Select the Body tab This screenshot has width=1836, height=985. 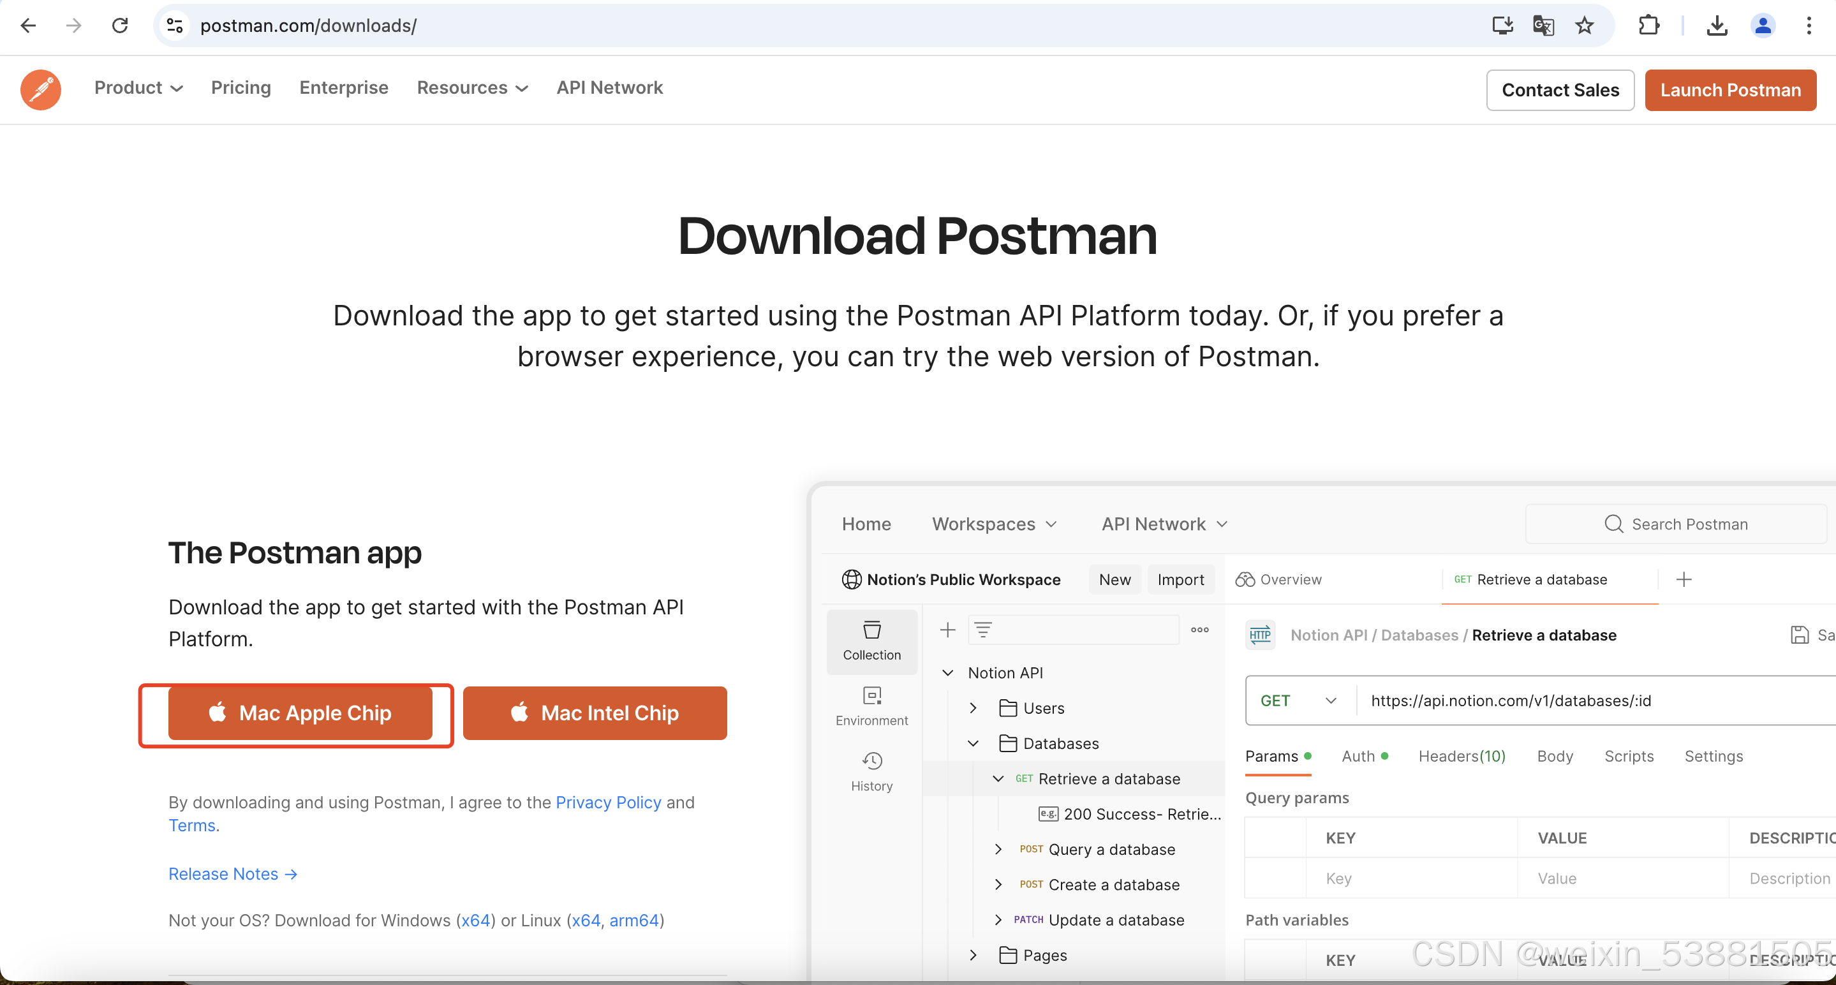(1555, 756)
